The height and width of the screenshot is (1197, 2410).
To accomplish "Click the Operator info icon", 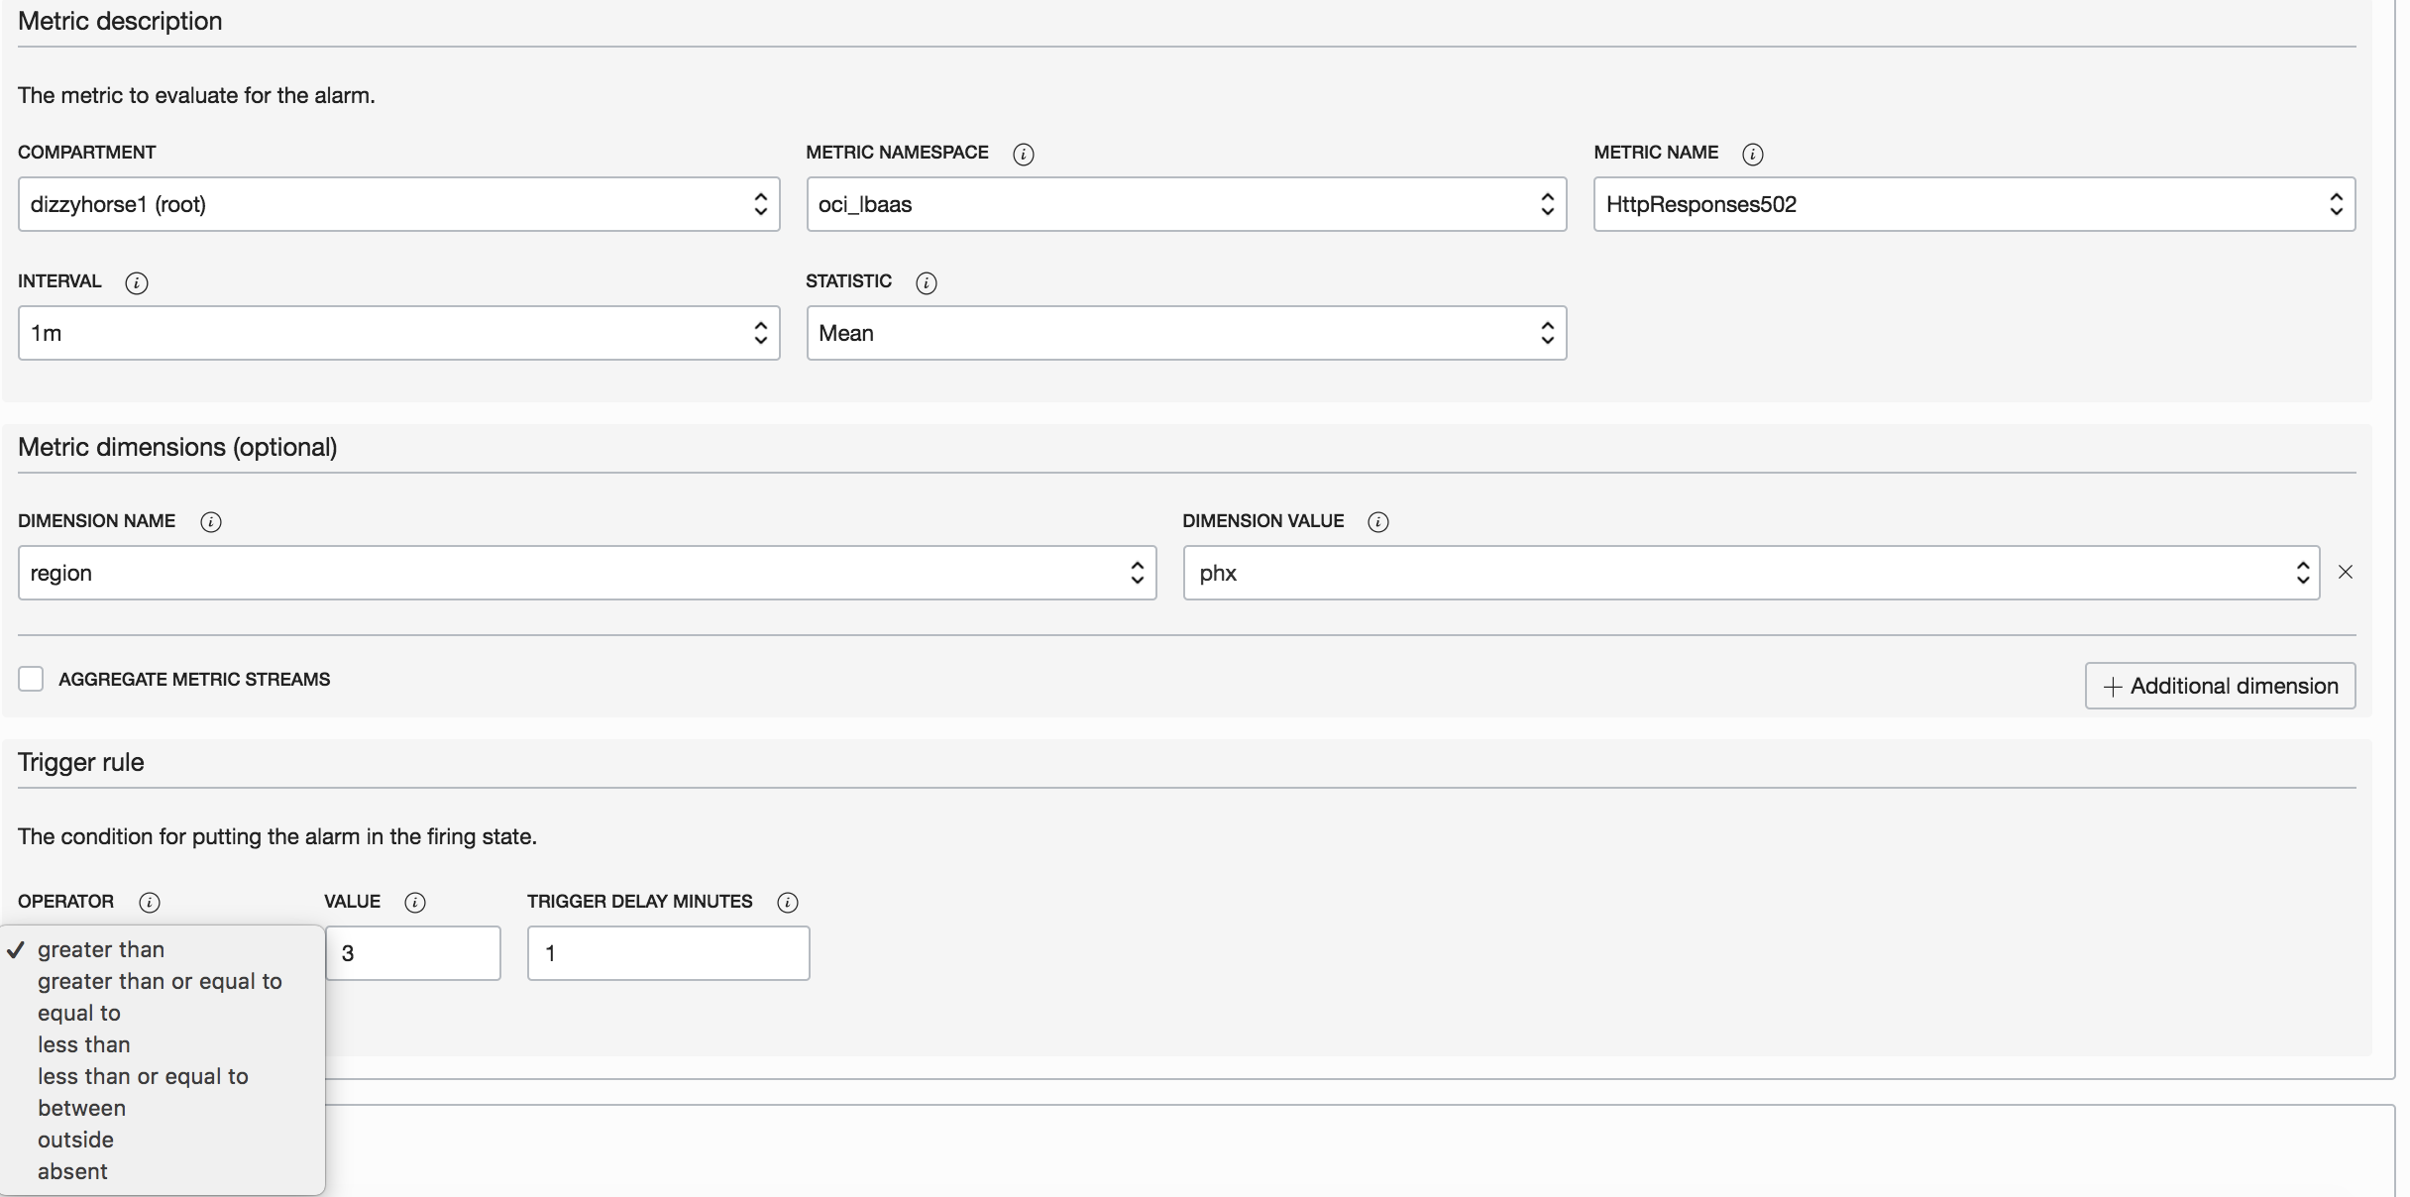I will click(x=150, y=903).
